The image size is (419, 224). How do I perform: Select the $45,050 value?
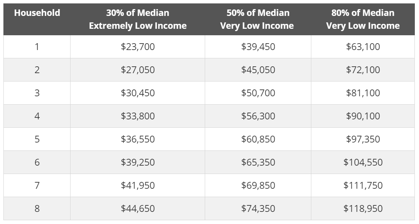point(258,70)
